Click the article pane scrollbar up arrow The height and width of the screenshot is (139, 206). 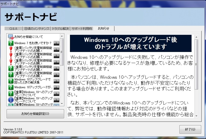tap(196, 37)
